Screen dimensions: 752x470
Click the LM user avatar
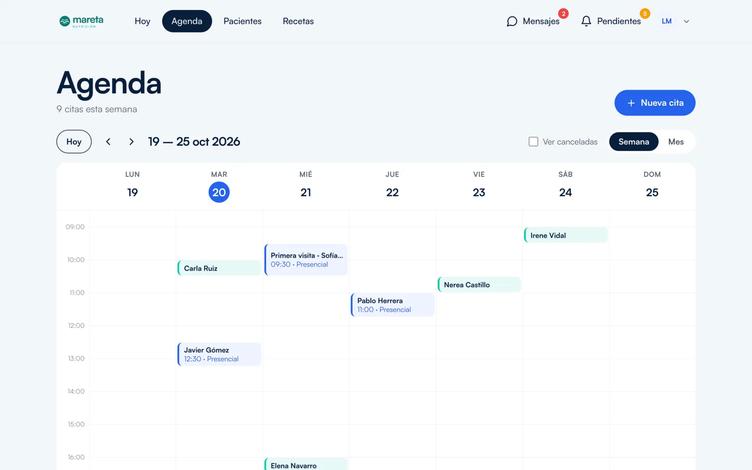[x=666, y=21]
